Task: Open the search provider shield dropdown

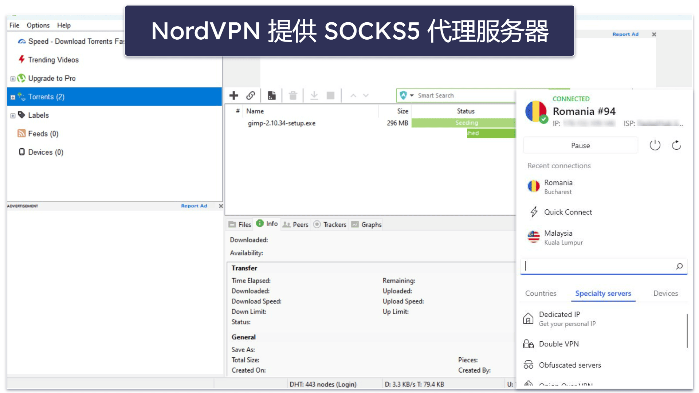Action: 407,95
